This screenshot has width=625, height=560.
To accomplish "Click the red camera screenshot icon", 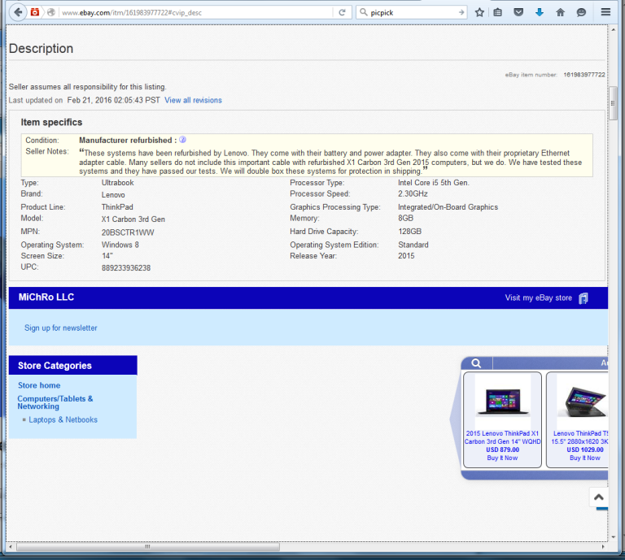I will click(35, 12).
